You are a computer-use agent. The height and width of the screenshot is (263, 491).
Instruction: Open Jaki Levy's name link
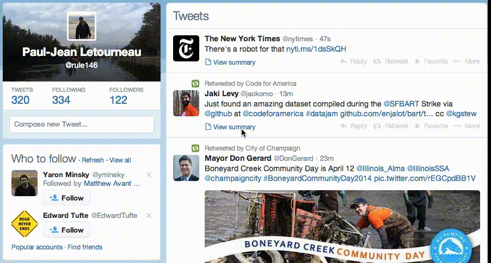(x=222, y=93)
